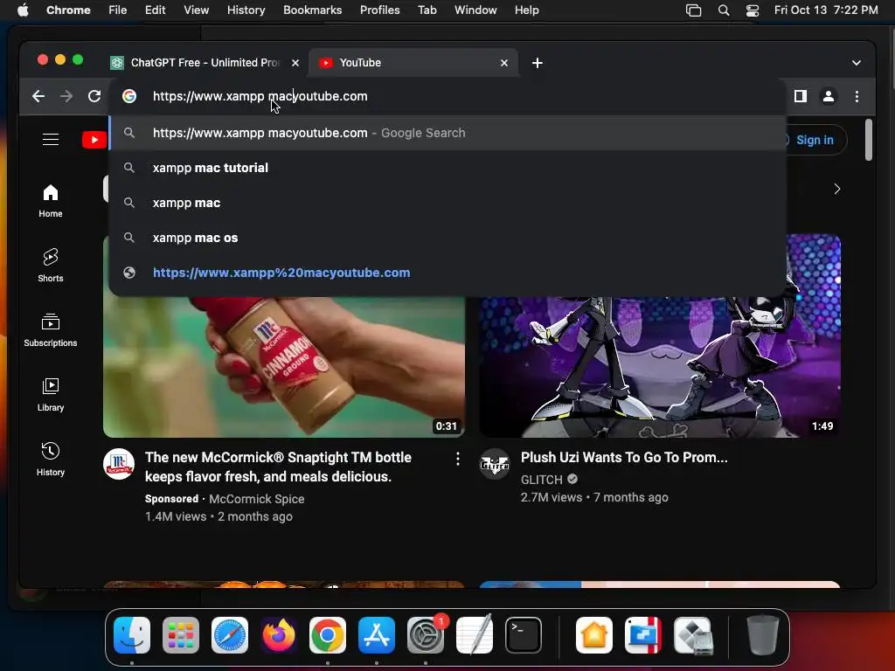Click the YouTube logo

pos(94,139)
